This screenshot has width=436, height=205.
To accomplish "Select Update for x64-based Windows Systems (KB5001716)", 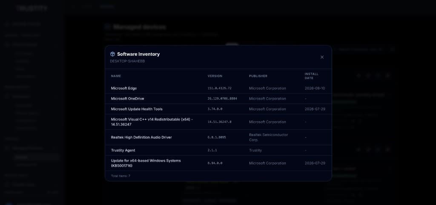I will point(146,163).
